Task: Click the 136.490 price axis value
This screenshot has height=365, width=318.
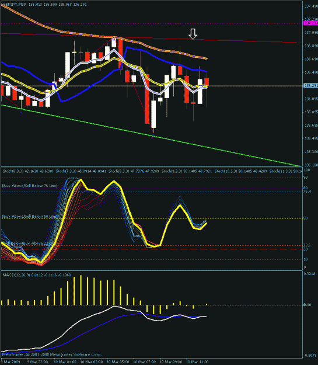Action: coord(311,72)
